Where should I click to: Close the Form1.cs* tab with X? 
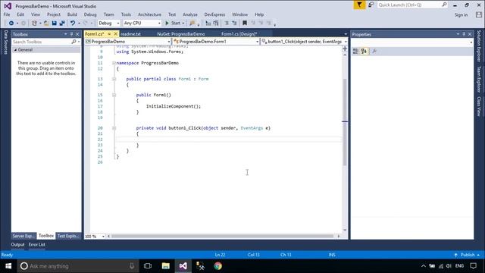click(x=116, y=33)
